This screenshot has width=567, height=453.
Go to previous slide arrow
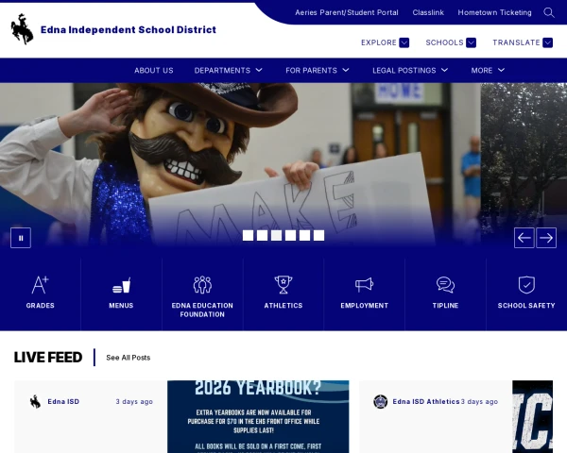pyautogui.click(x=524, y=238)
